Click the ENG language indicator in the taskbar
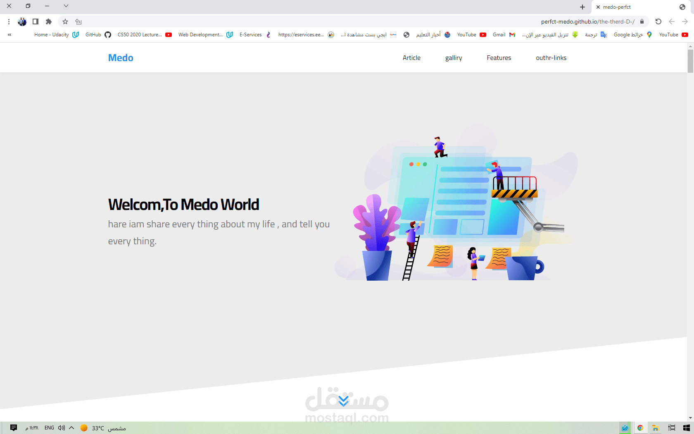Image resolution: width=694 pixels, height=434 pixels. (49, 428)
